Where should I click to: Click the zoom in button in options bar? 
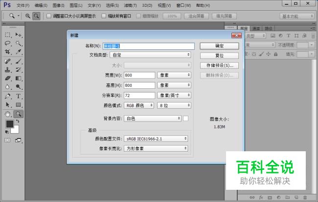28,16
